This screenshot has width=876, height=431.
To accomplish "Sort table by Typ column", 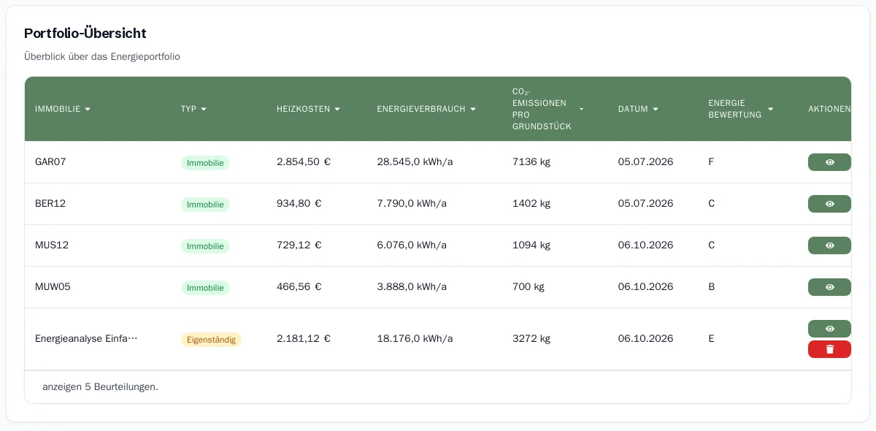I will [193, 109].
